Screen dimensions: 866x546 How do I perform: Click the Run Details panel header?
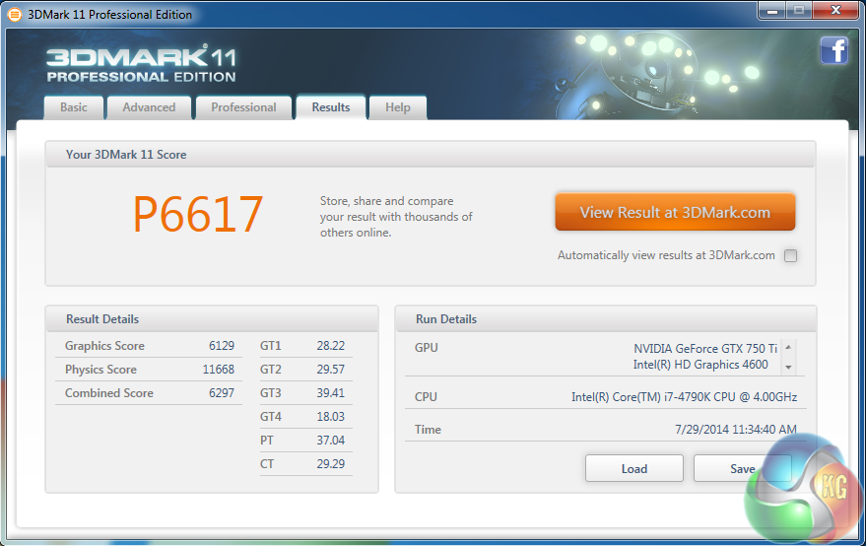click(606, 319)
